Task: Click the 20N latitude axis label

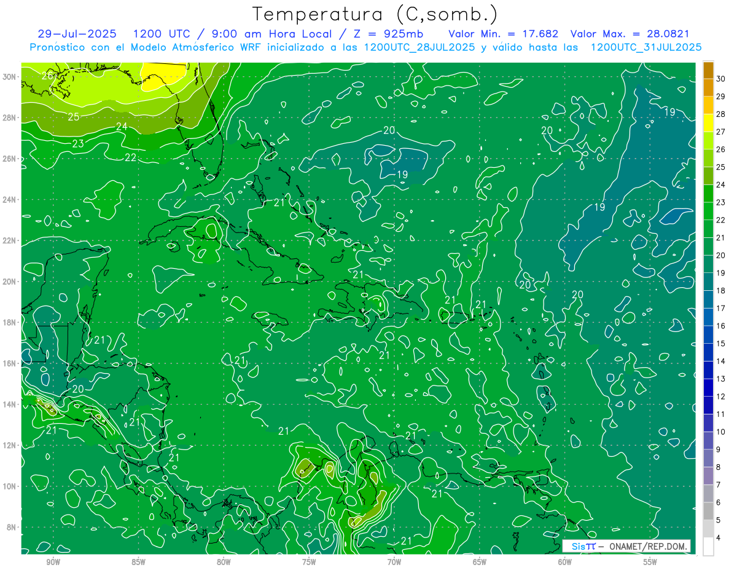Action: pos(10,282)
